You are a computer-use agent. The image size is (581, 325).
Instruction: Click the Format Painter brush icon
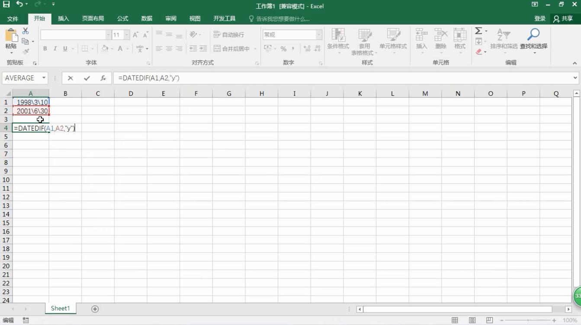click(26, 51)
